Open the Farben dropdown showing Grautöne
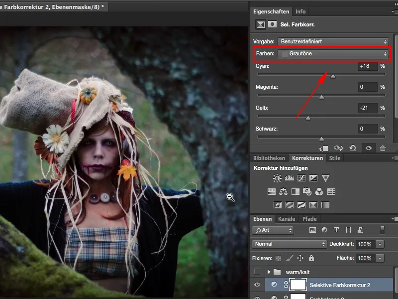This screenshot has height=299, width=398. click(333, 54)
